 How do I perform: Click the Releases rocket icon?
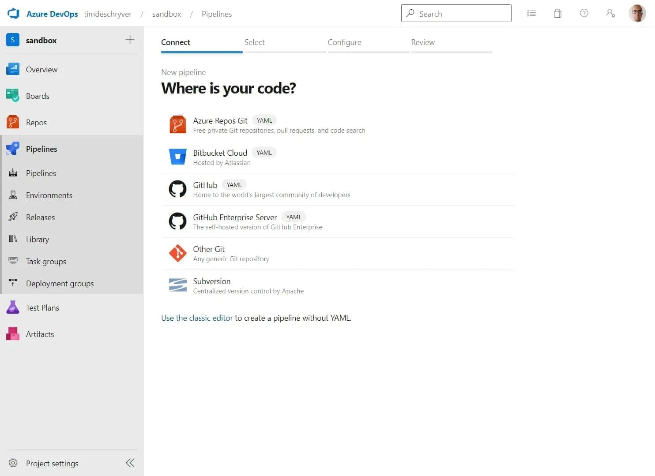click(13, 217)
